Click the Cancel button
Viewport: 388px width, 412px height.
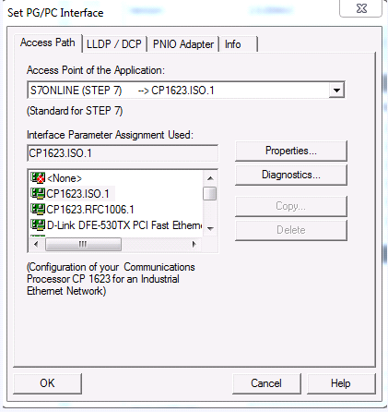click(x=266, y=383)
